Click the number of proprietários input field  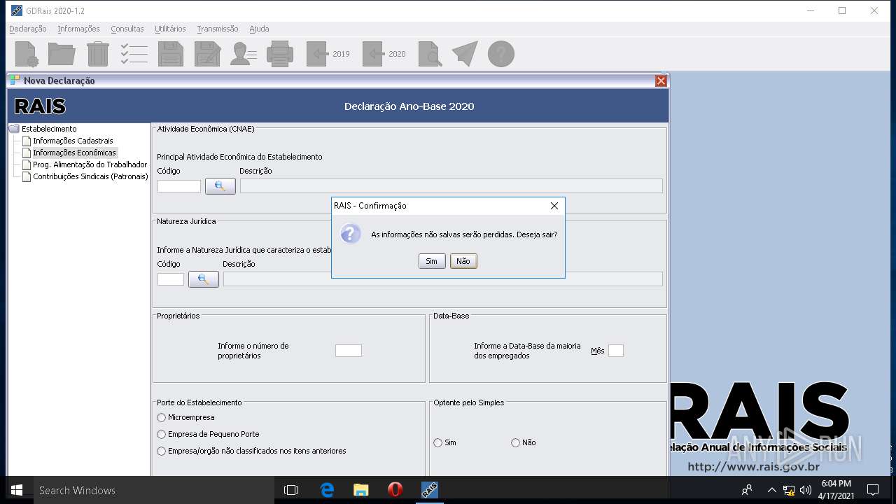pos(349,351)
